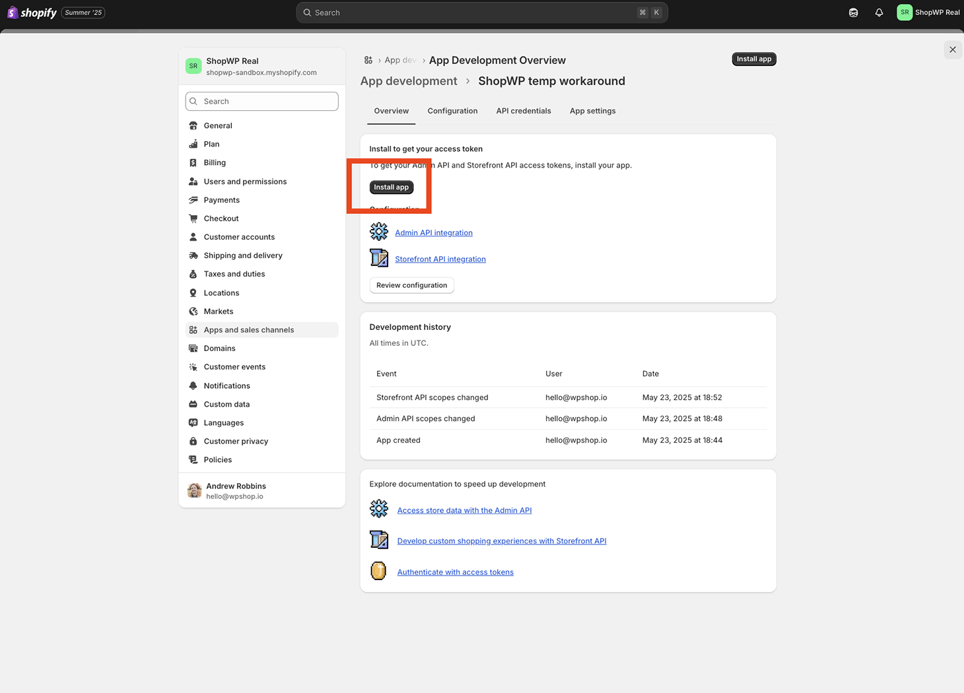This screenshot has width=964, height=693.
Task: Open Authenticate with access tokens link
Action: (x=456, y=572)
